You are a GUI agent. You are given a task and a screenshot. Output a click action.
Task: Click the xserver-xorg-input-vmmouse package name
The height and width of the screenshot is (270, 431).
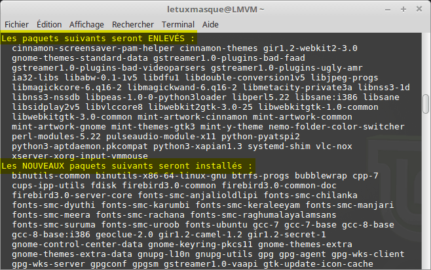(x=79, y=157)
